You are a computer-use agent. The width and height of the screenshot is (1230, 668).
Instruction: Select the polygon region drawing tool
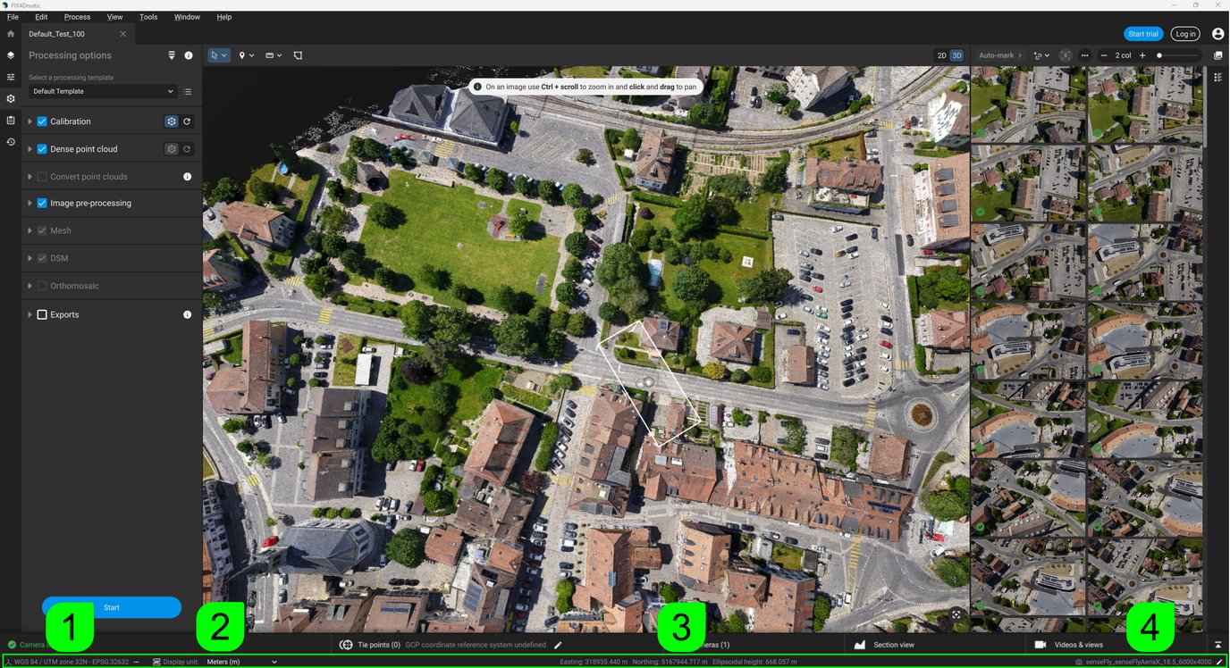tap(298, 55)
